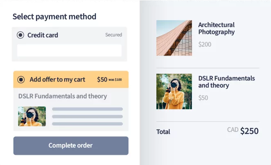Click the Secured label

113,35
